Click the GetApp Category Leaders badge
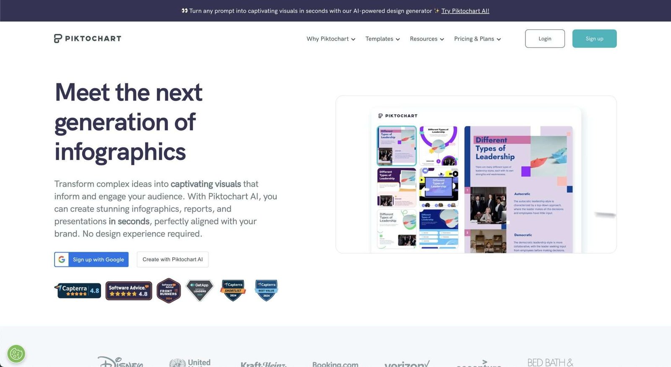 pyautogui.click(x=200, y=290)
